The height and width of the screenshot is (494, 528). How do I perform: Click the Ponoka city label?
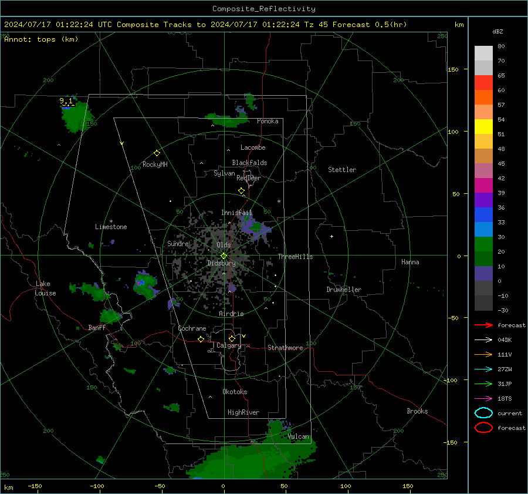[x=268, y=121]
